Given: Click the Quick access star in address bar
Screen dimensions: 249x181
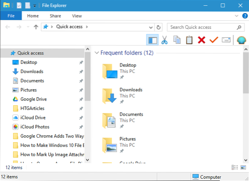Looking at the screenshot, I should coord(46,27).
